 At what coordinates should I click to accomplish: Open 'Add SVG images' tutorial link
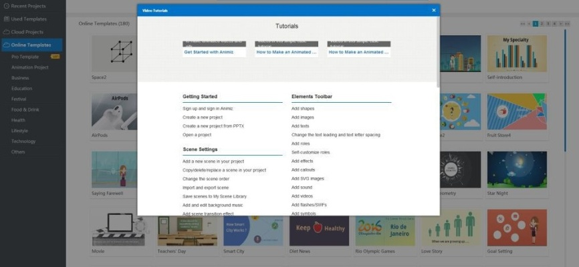pos(308,178)
